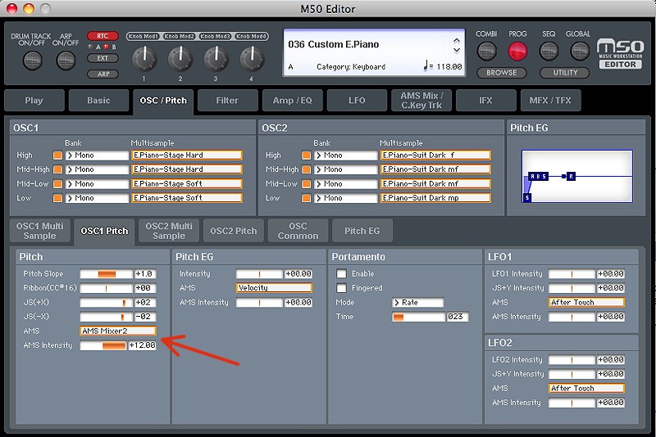Switch to the Filter tab
The width and height of the screenshot is (656, 437).
point(227,100)
